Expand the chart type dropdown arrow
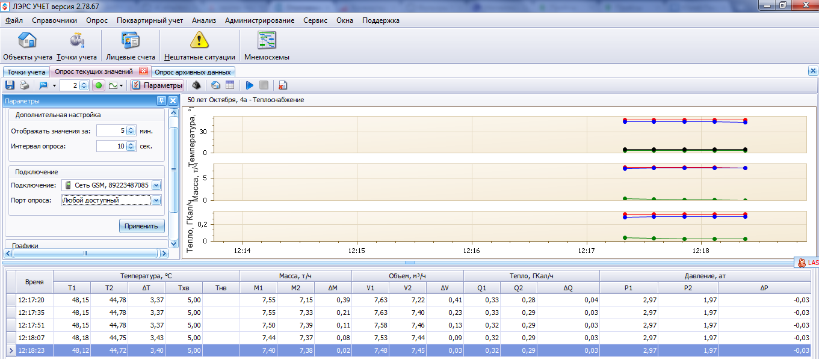819x363 pixels. pyautogui.click(x=122, y=85)
